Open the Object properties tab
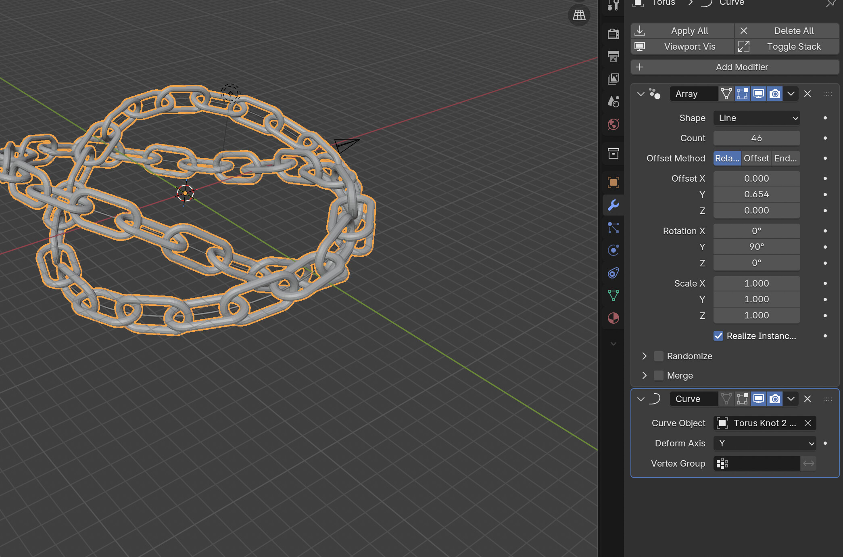 [613, 182]
